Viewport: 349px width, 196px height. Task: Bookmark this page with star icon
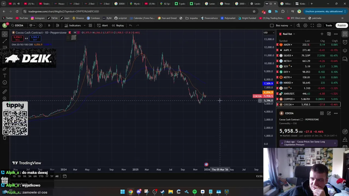(x=254, y=11)
